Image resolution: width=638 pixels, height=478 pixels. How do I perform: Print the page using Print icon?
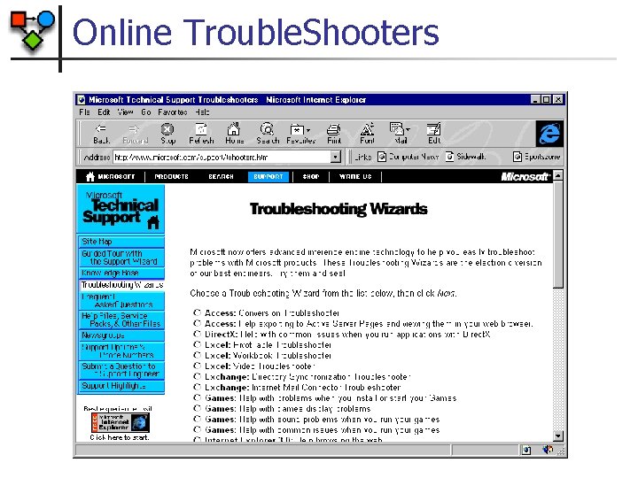[334, 135]
